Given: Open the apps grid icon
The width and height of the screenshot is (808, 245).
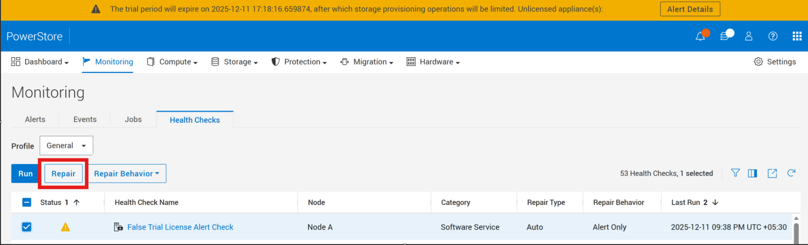Looking at the screenshot, I should tap(797, 36).
